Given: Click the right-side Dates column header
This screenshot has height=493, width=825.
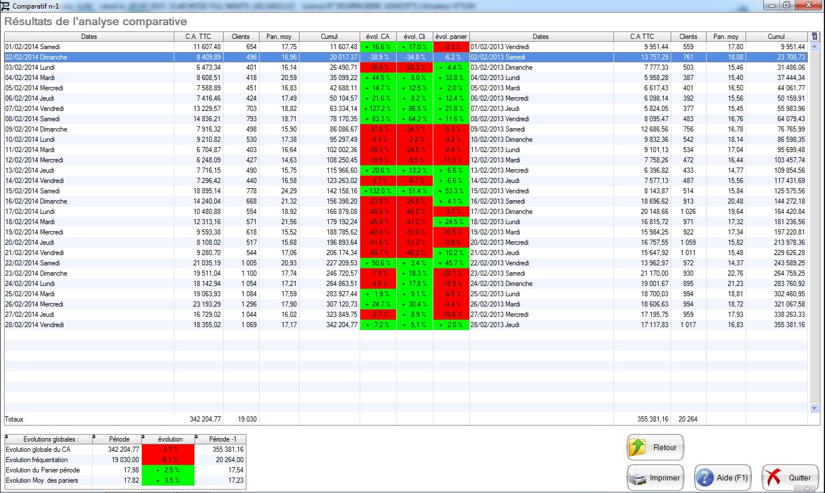Looking at the screenshot, I should click(x=540, y=37).
